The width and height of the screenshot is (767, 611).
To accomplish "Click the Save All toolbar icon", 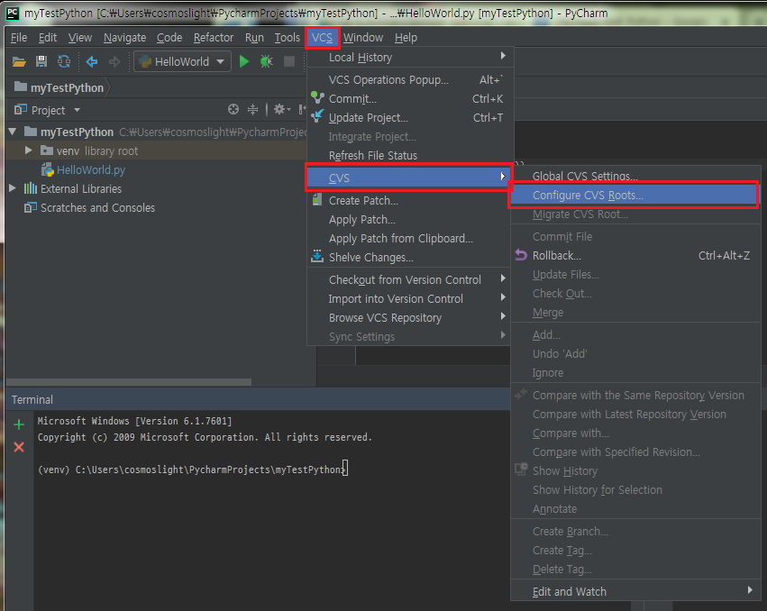I will click(x=41, y=61).
